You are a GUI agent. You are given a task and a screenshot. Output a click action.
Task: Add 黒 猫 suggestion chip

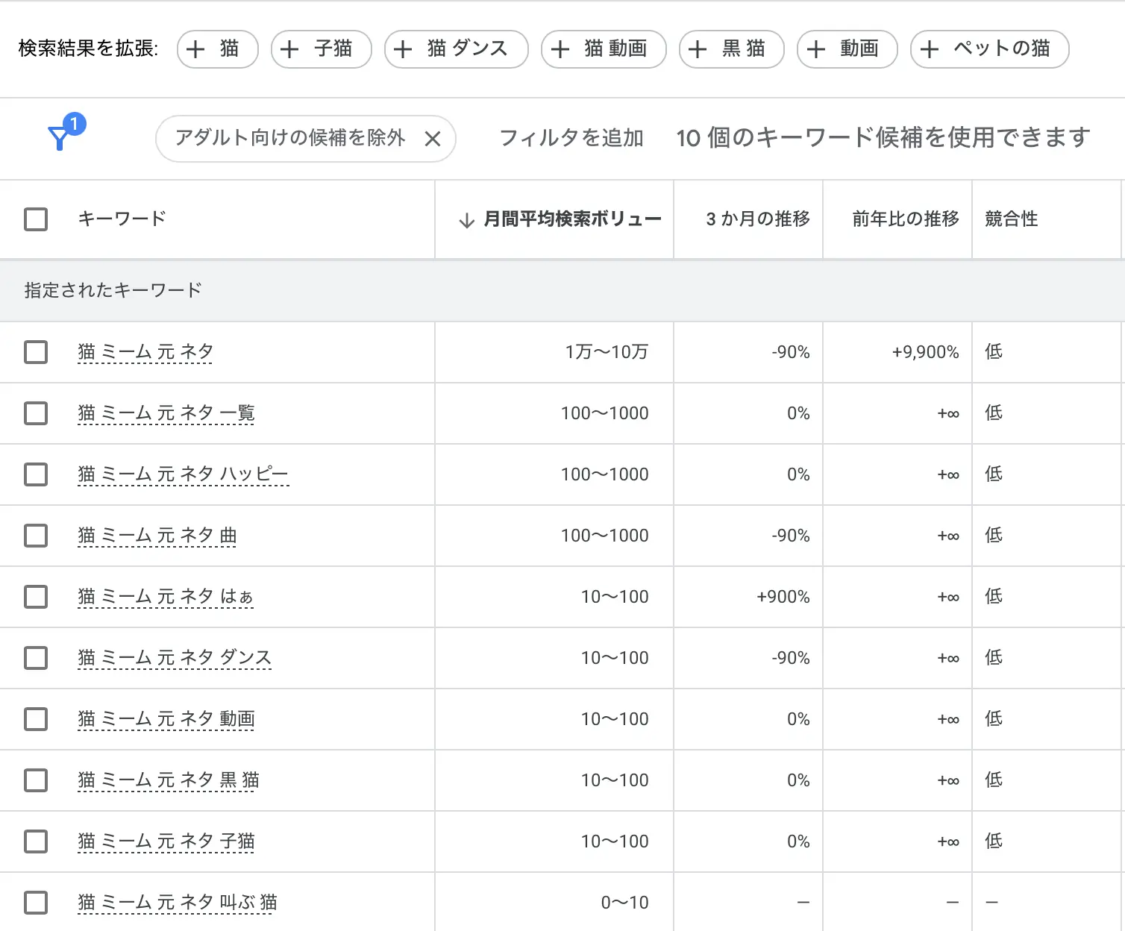(731, 49)
